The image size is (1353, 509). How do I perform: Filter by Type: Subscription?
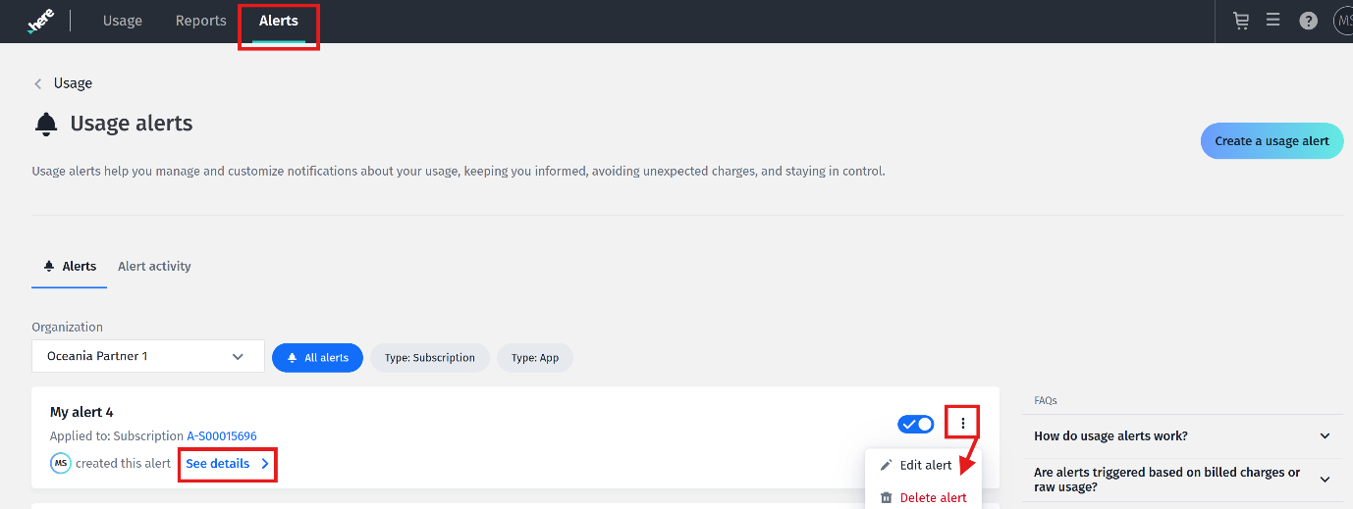[x=430, y=358]
